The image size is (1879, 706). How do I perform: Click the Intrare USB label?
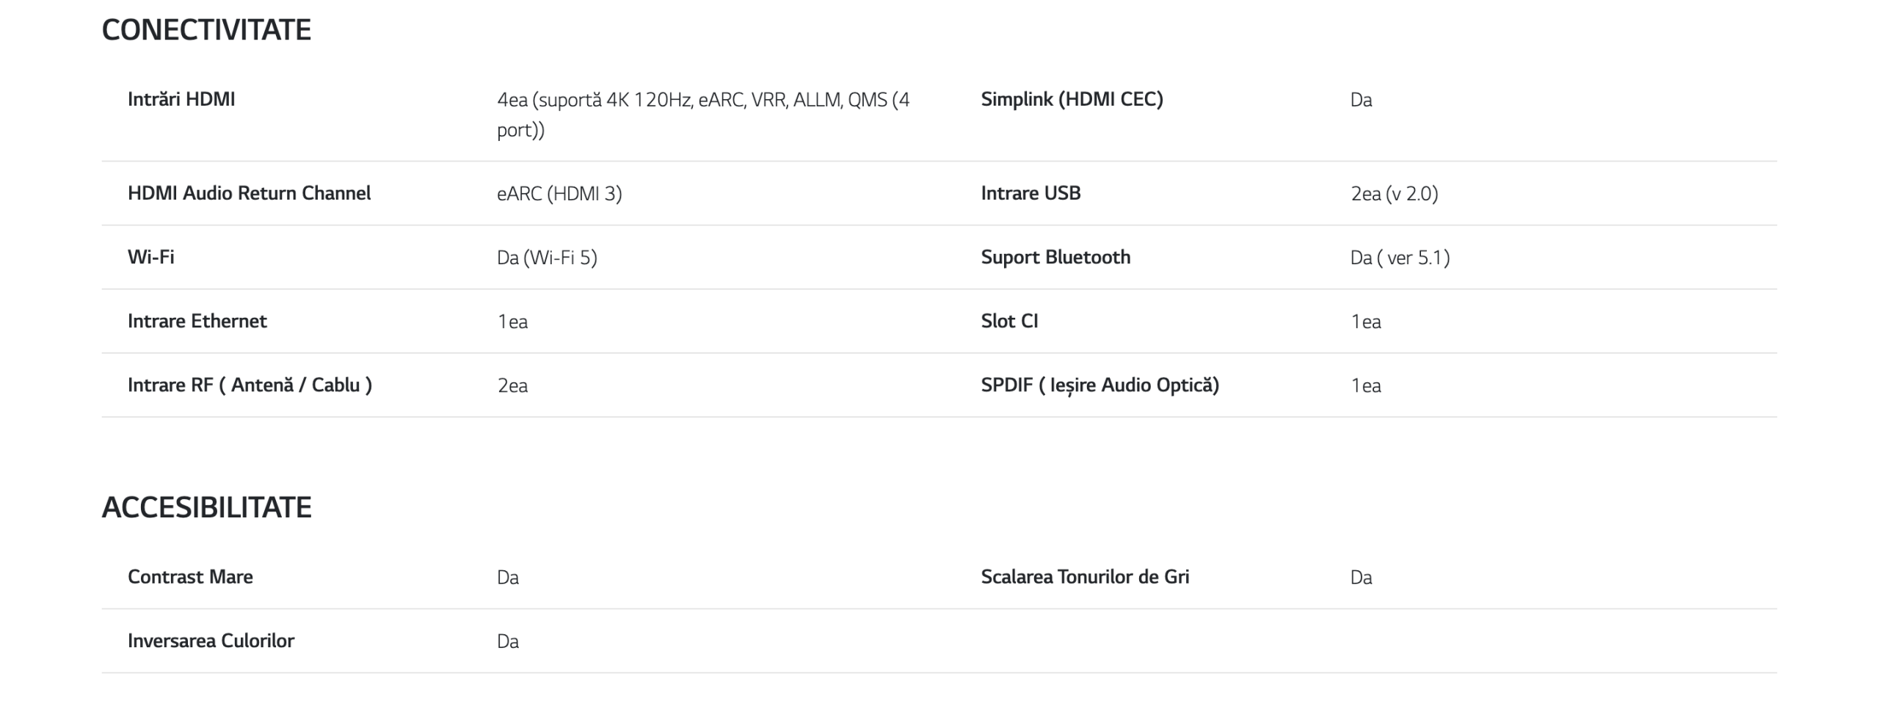[1031, 193]
